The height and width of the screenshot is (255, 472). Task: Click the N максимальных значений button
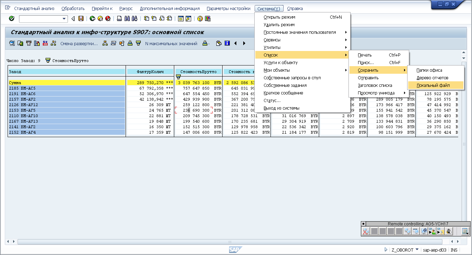click(x=171, y=44)
